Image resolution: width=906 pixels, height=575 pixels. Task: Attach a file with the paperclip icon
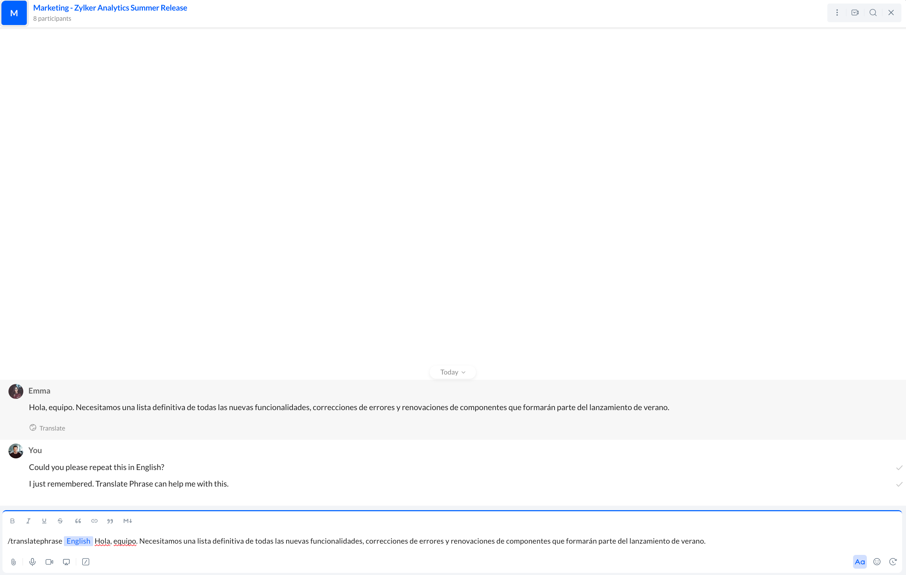tap(13, 562)
